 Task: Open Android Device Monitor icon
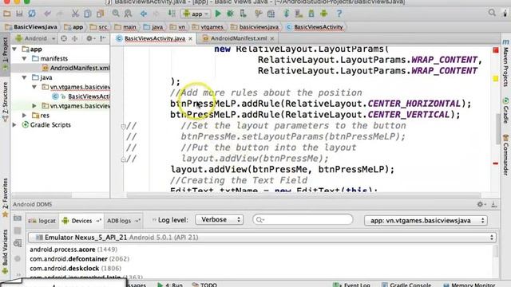[323, 14]
